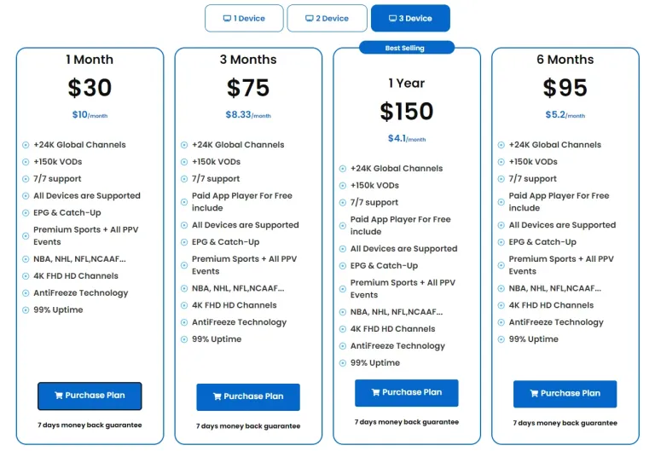Purchase the 6 Months plan

point(565,394)
